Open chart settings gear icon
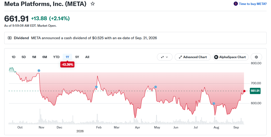 coord(256,57)
